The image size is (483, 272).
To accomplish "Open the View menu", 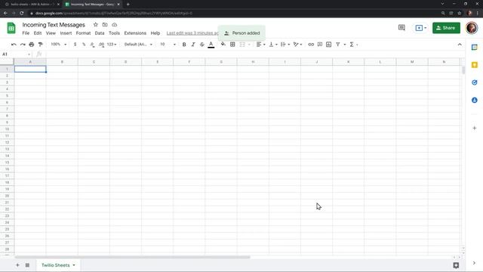I will [51, 33].
